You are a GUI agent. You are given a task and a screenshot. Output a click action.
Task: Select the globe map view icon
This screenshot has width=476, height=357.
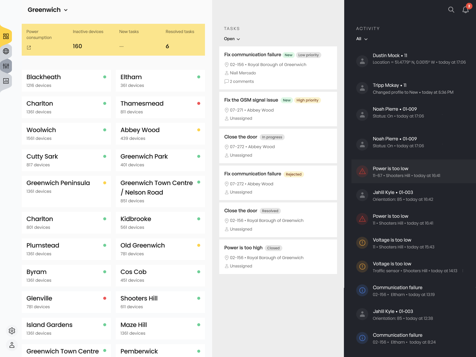tap(6, 51)
